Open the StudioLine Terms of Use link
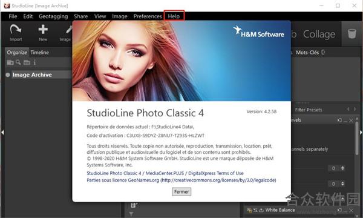This screenshot has width=363, height=218. point(165,173)
